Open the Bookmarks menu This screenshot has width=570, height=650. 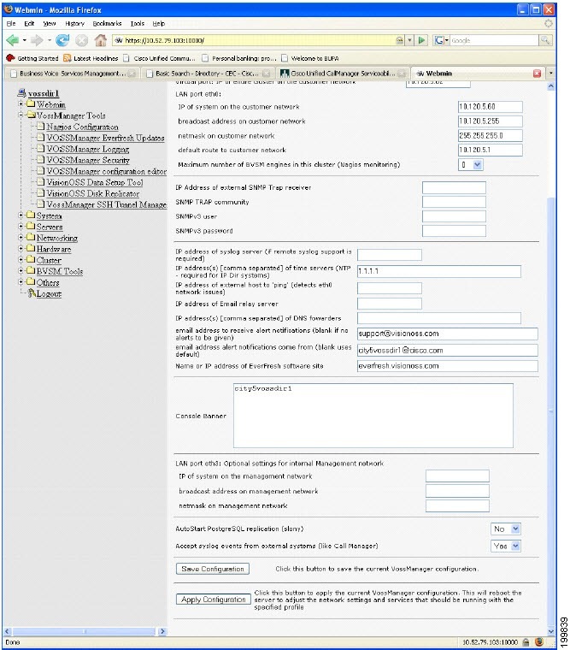pos(107,24)
